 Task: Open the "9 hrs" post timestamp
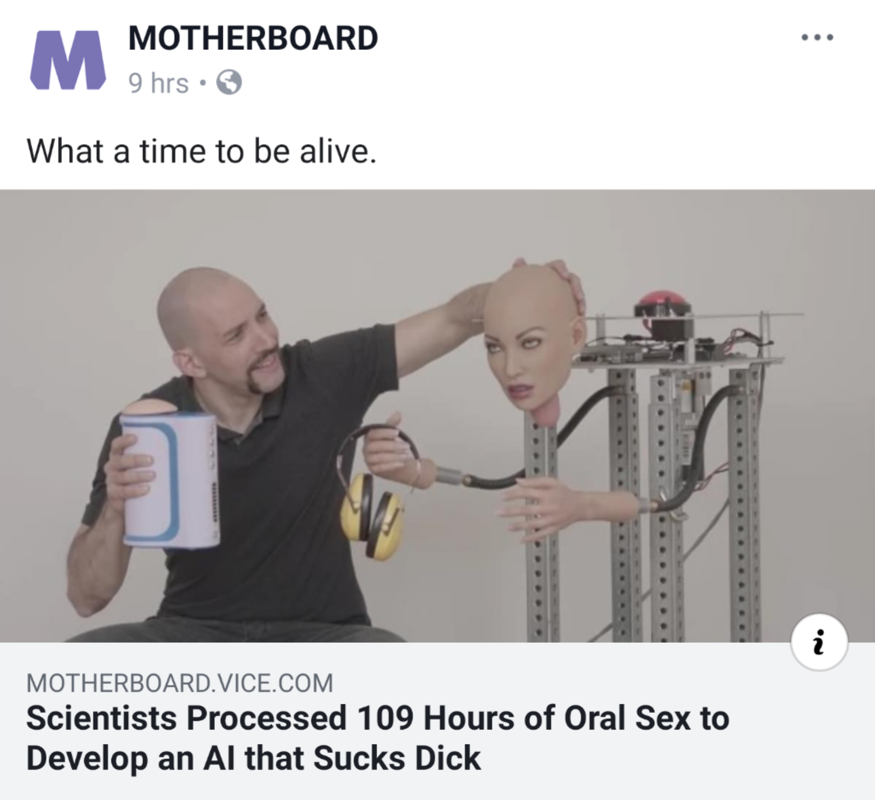point(159,83)
